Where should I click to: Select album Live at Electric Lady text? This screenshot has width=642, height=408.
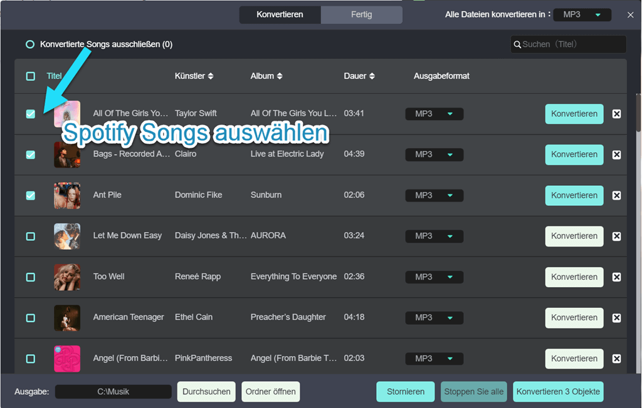pos(287,154)
